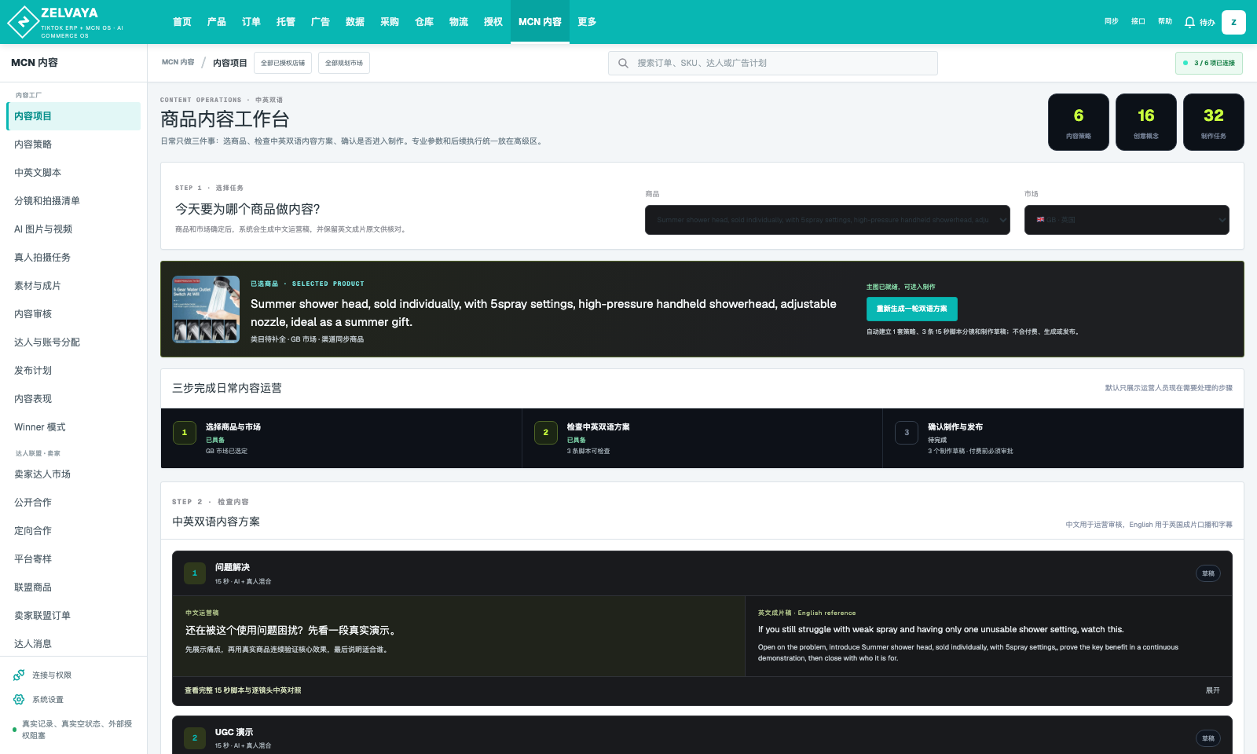Click 帮助 in the top bar
Screen dimensions: 1257x754
1165,22
